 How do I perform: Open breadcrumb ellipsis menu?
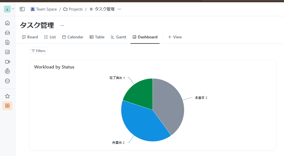click(x=119, y=9)
